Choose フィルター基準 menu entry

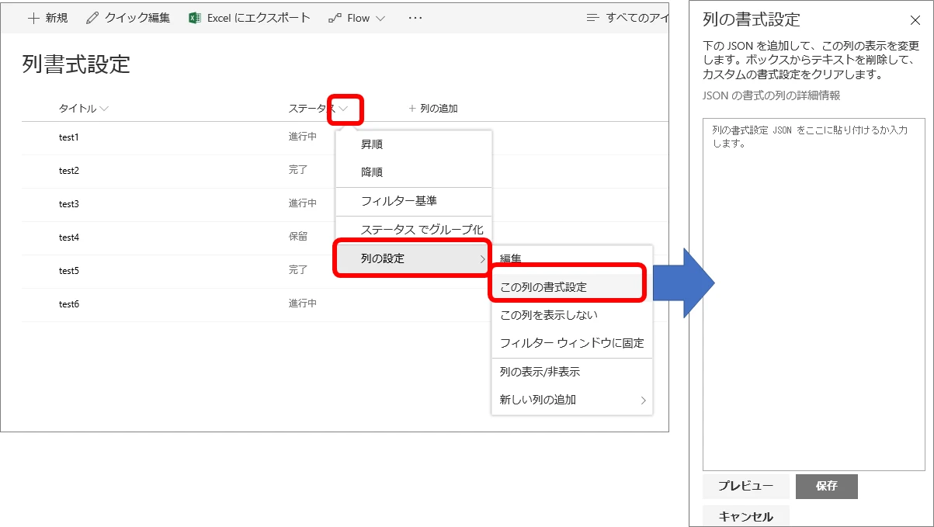click(414, 201)
